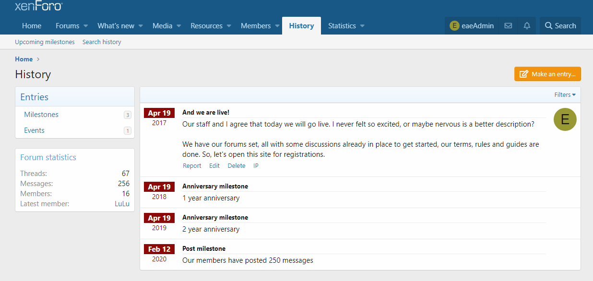This screenshot has width=593, height=281.
Task: Expand the Forums dropdown arrow
Action: pyautogui.click(x=86, y=26)
